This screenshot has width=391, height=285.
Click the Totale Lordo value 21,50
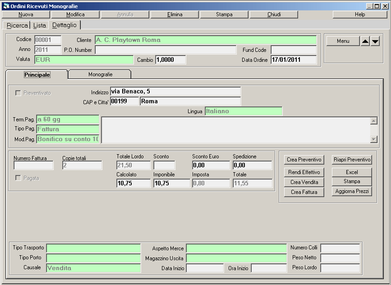coord(133,165)
